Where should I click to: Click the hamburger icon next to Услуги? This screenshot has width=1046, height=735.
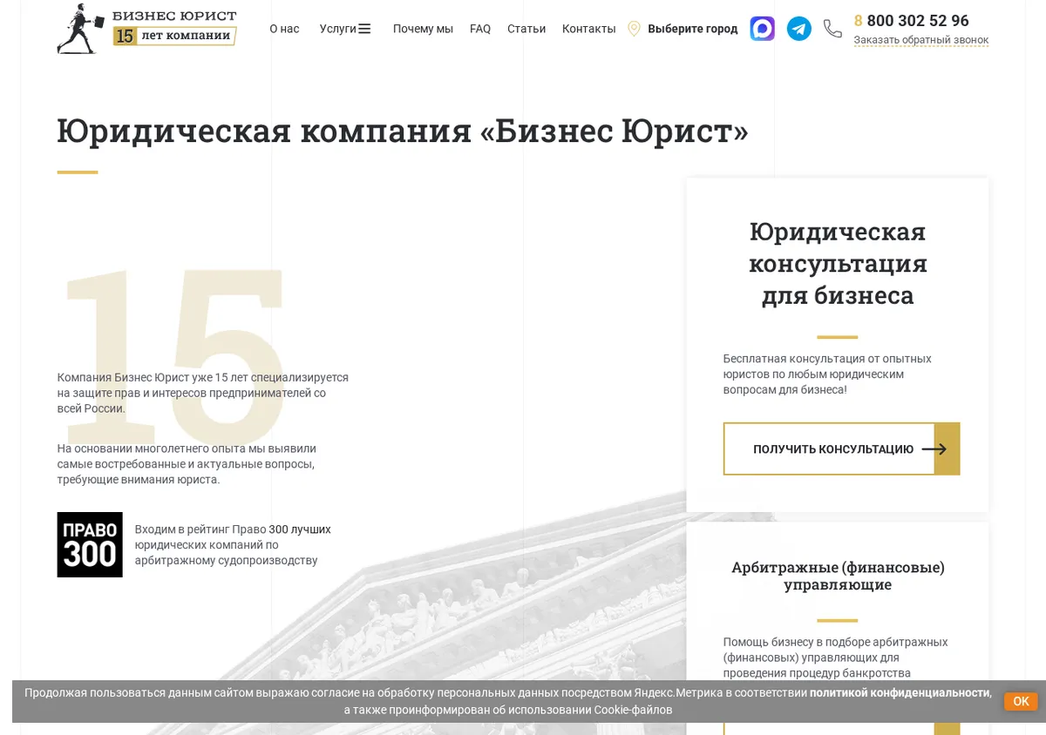[x=364, y=29]
